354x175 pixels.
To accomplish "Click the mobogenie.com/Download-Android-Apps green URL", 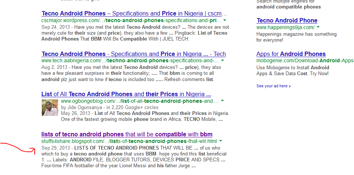I will (x=305, y=60).
